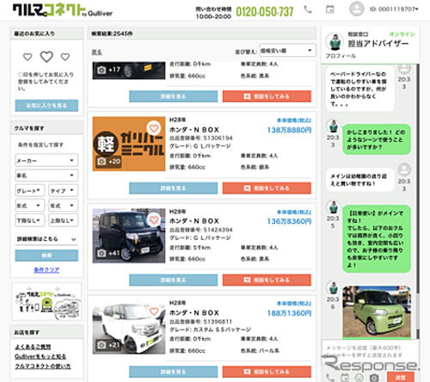This screenshot has height=382, width=430.
Task: Click the オンライン status label in chat header
Action: 402,34
